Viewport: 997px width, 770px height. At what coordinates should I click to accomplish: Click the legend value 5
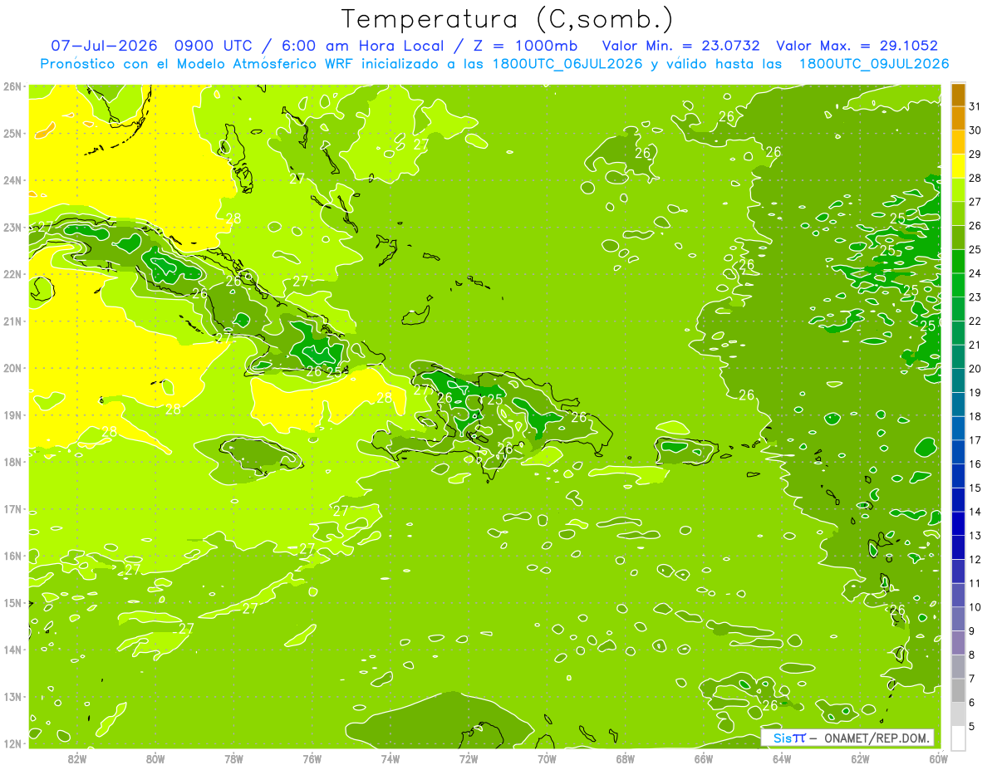coord(972,726)
